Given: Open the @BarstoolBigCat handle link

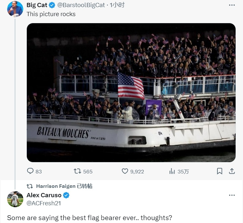Looking at the screenshot, I should pos(81,5).
